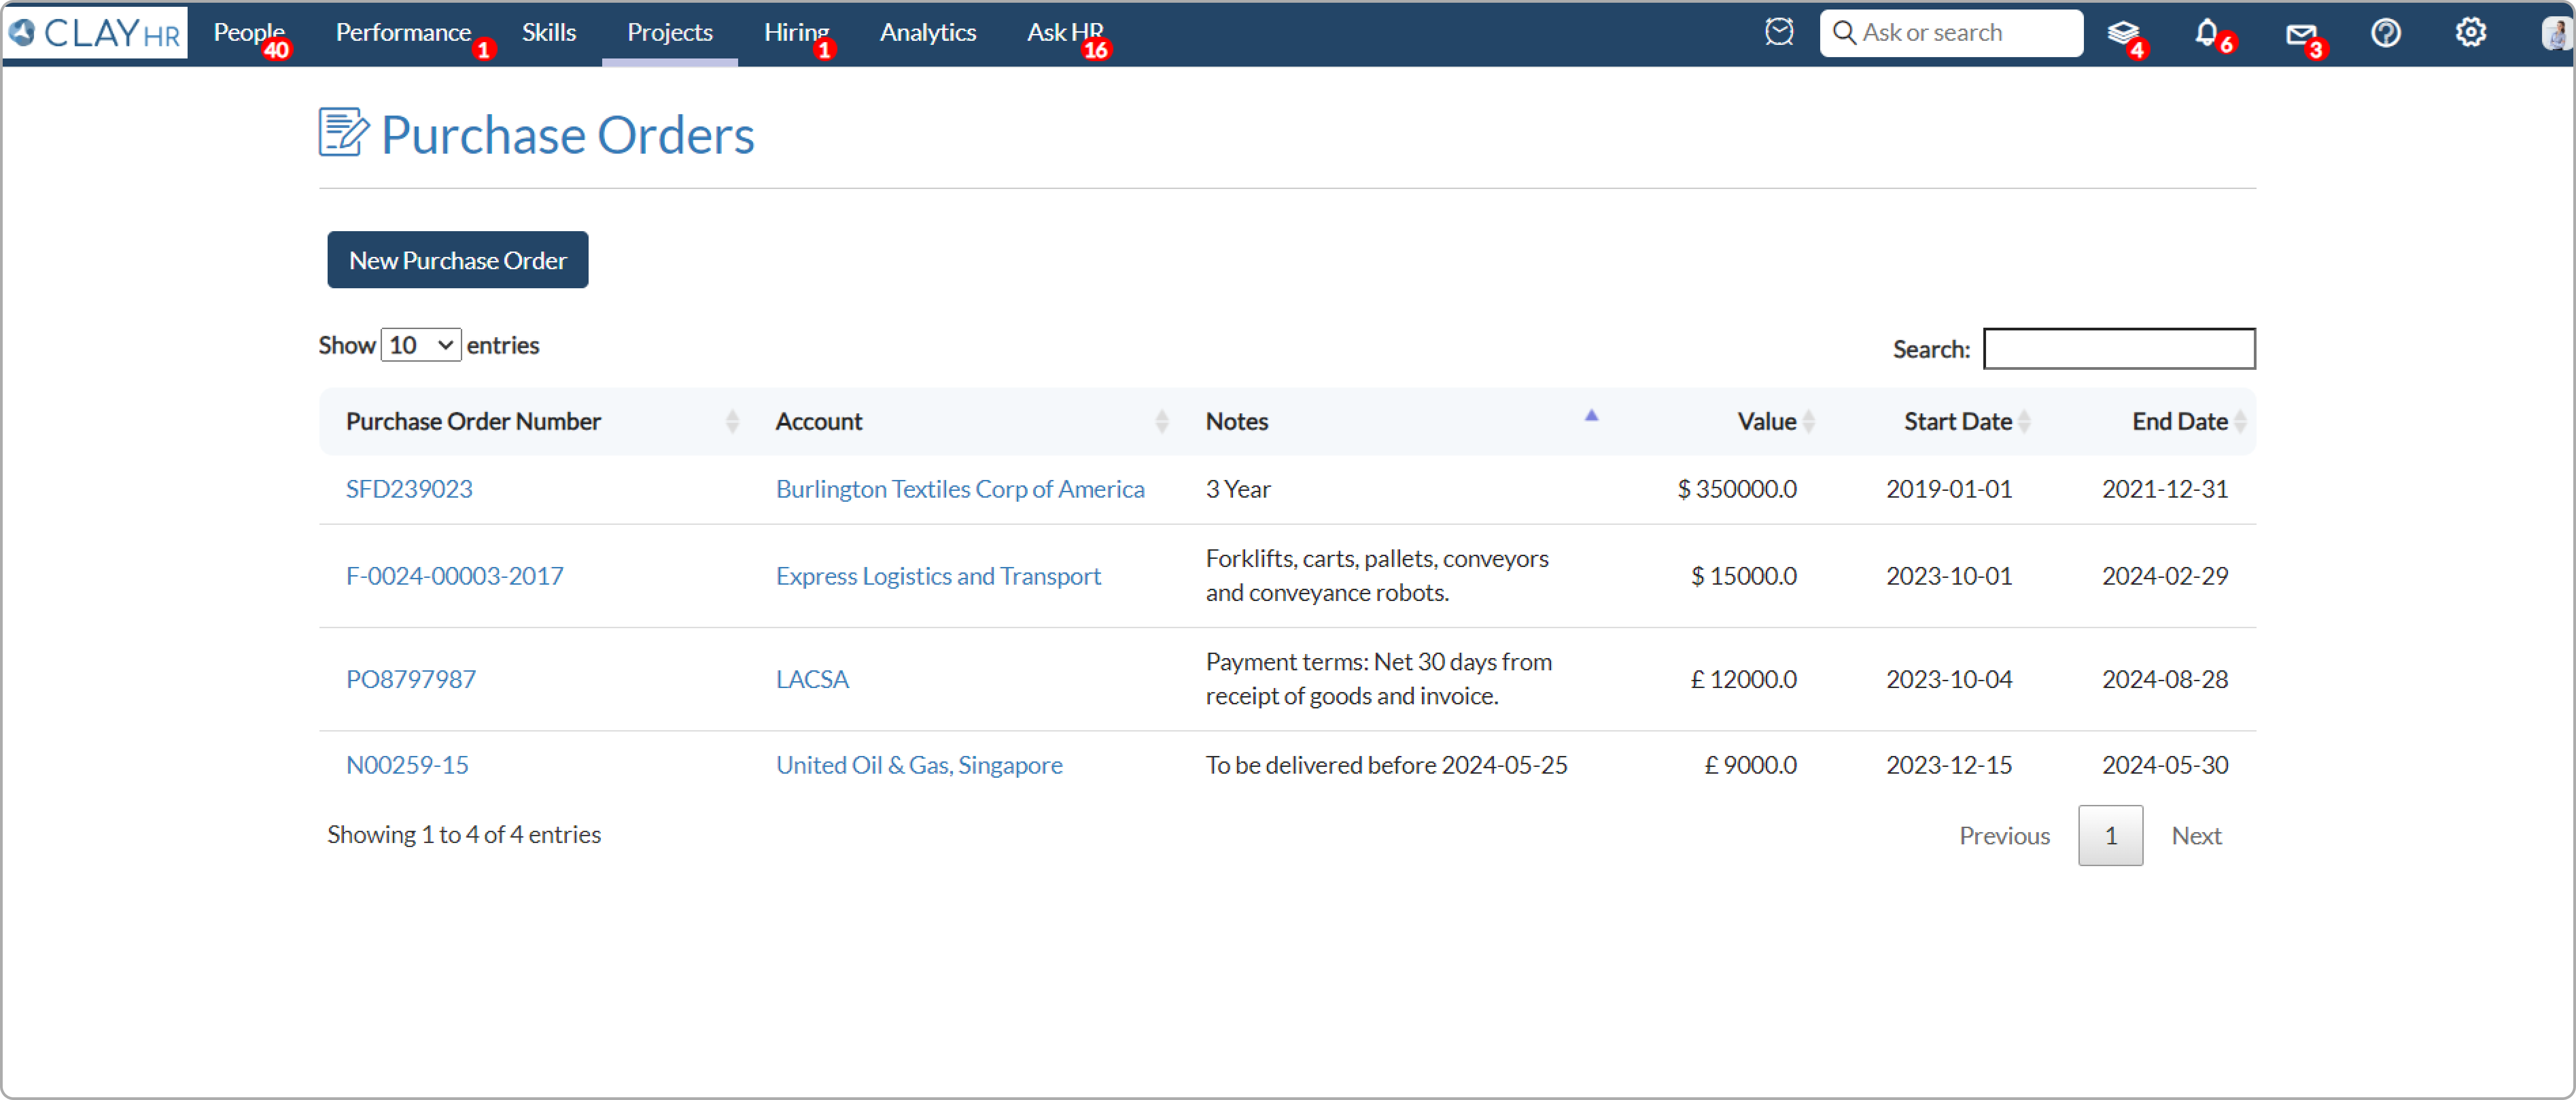Open the People menu

(249, 33)
